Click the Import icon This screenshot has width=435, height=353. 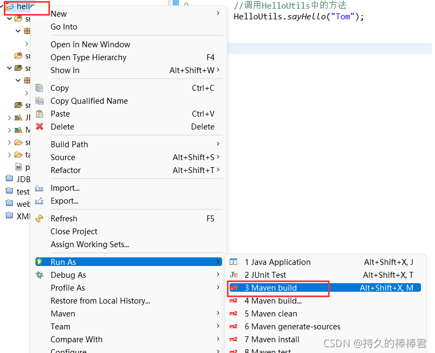(x=39, y=188)
